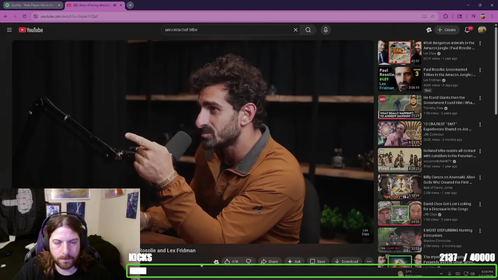498x280 pixels.
Task: Switch to the Spotify Web Player tab
Action: [x=32, y=5]
